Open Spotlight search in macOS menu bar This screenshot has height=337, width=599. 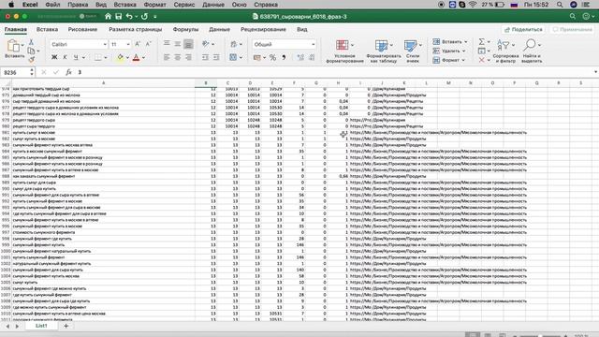pyautogui.click(x=560, y=5)
